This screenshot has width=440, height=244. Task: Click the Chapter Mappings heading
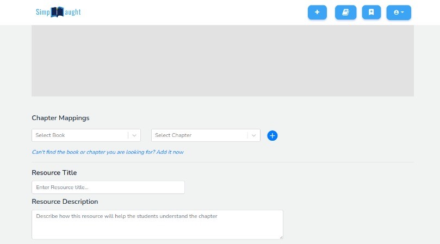pyautogui.click(x=60, y=118)
